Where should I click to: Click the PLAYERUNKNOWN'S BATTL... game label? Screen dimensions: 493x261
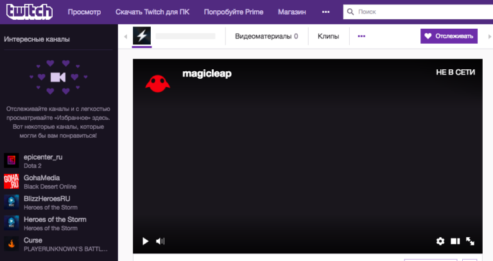pos(65,249)
